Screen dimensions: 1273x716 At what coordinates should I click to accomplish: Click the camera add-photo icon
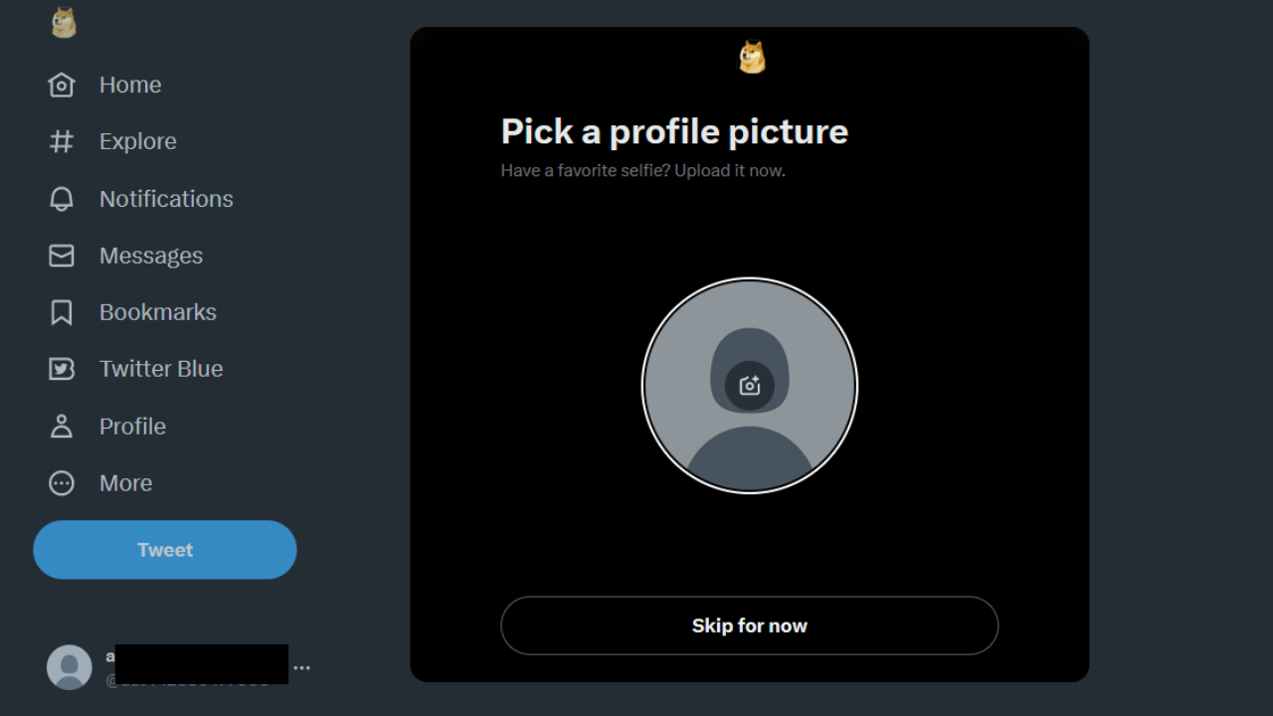[750, 386]
